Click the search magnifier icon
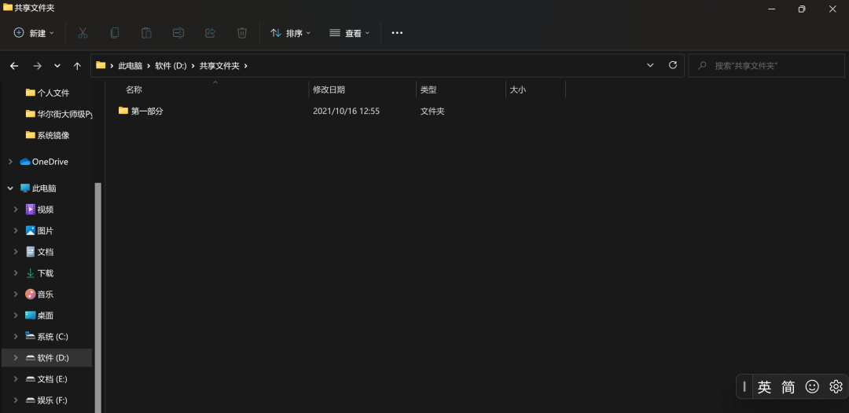The image size is (849, 413). pyautogui.click(x=702, y=65)
